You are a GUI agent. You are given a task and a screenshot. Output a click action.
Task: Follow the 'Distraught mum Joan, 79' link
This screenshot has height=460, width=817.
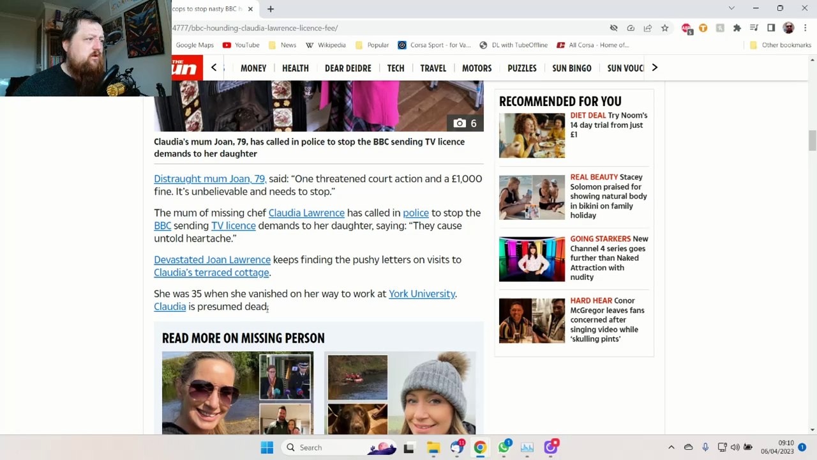pyautogui.click(x=210, y=179)
